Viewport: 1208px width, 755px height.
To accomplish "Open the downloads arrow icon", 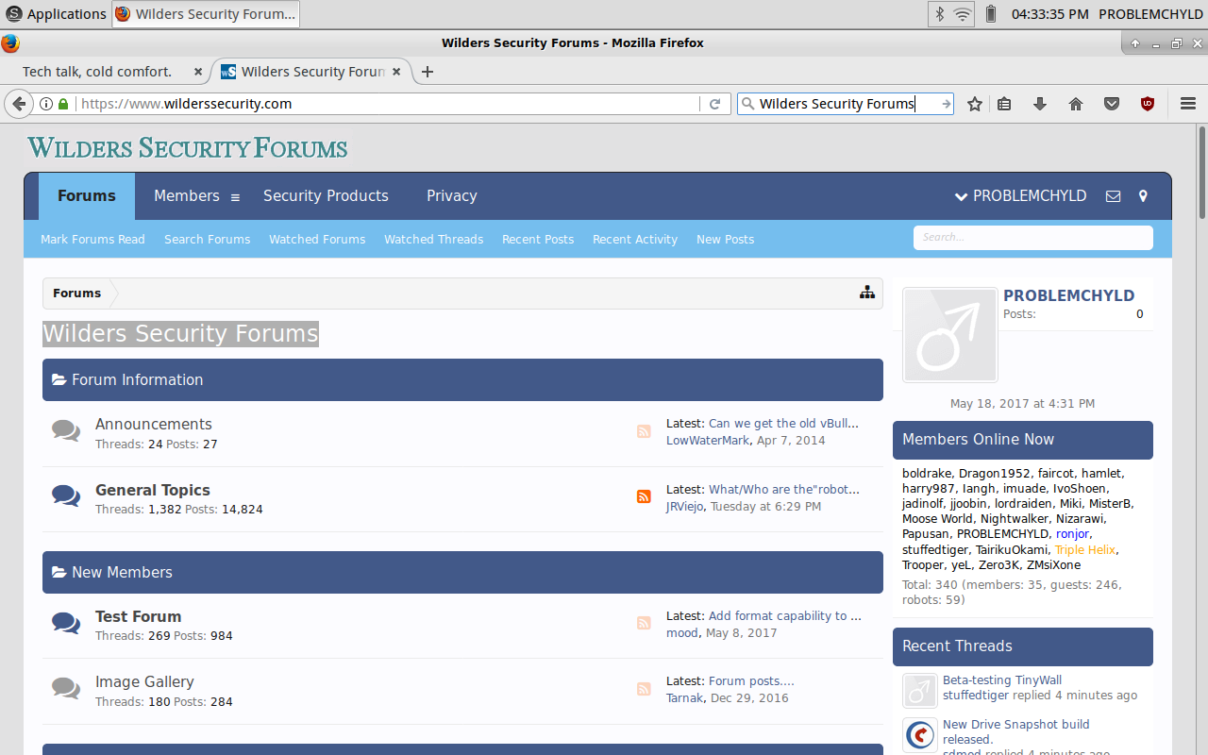I will pos(1040,104).
